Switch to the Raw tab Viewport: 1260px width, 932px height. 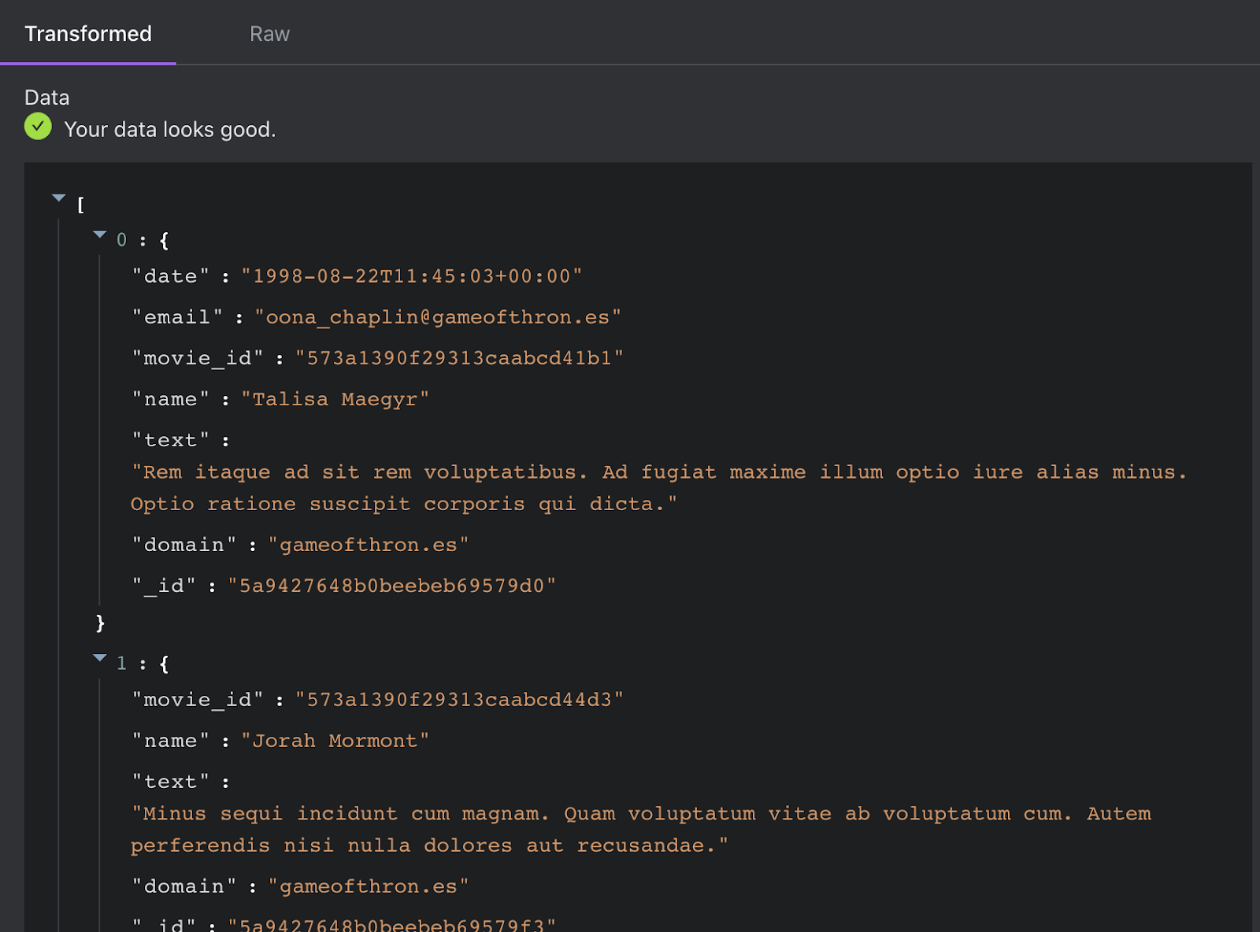[269, 34]
